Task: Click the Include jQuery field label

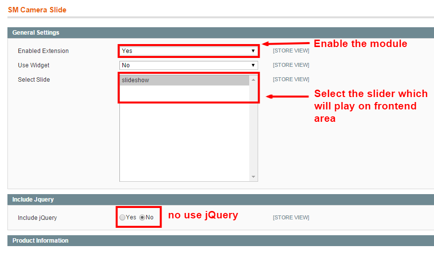Action: coord(37,218)
